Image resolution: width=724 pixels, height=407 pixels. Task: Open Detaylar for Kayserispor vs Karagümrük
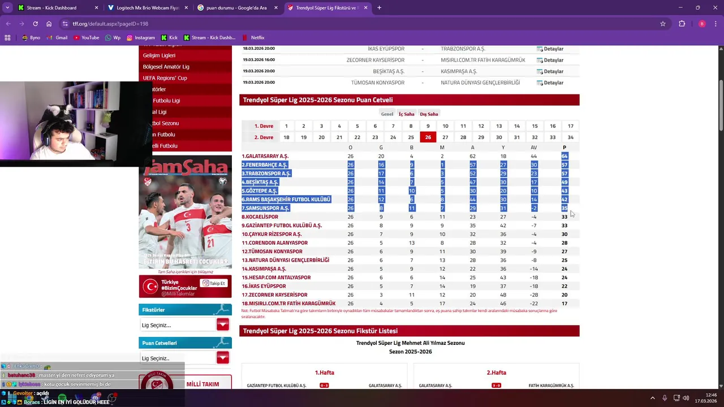[550, 60]
